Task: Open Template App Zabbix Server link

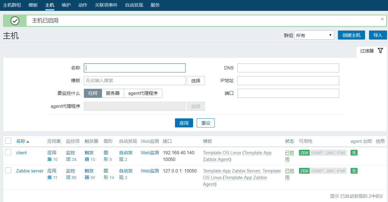Action: pos(231,171)
